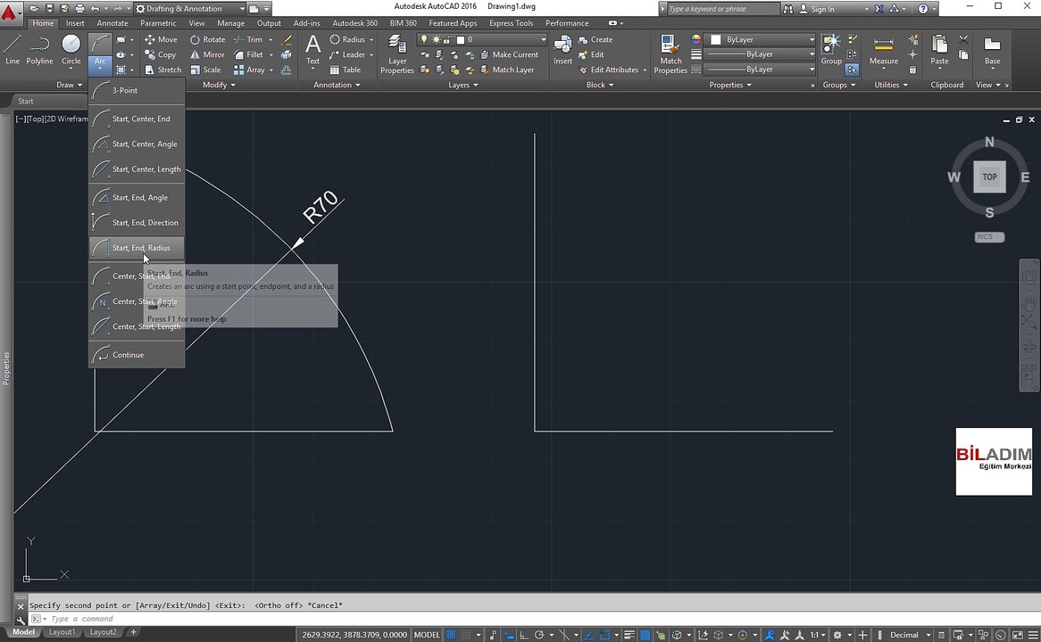The width and height of the screenshot is (1041, 642).
Task: Click WCS coordinate system button
Action: 989,237
